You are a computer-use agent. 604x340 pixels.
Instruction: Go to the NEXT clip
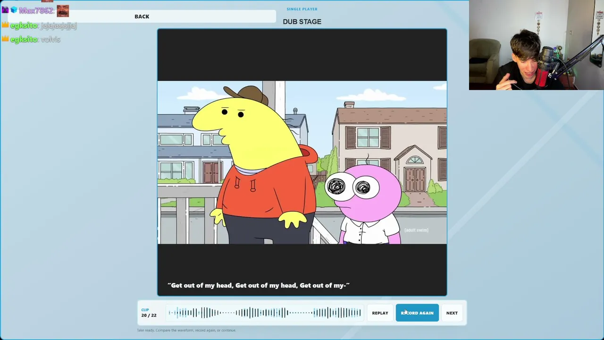tap(452, 313)
